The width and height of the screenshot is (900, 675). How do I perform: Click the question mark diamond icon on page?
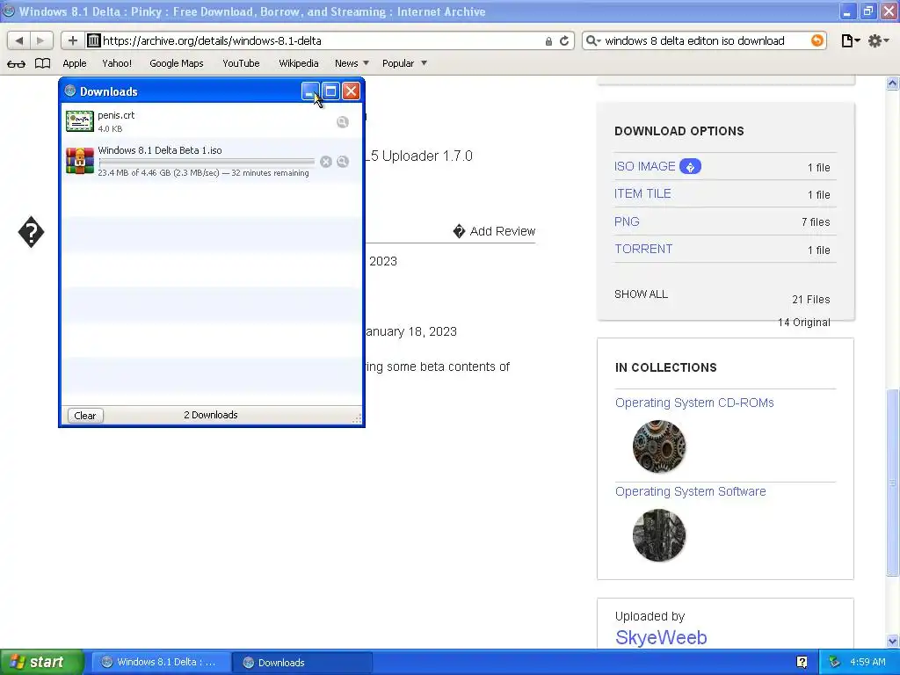click(31, 232)
